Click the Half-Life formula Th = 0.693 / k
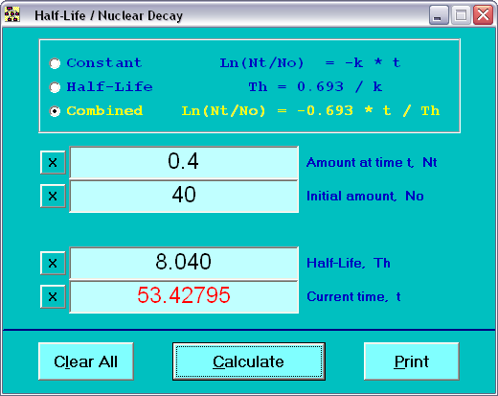Image resolution: width=498 pixels, height=396 pixels. point(315,86)
